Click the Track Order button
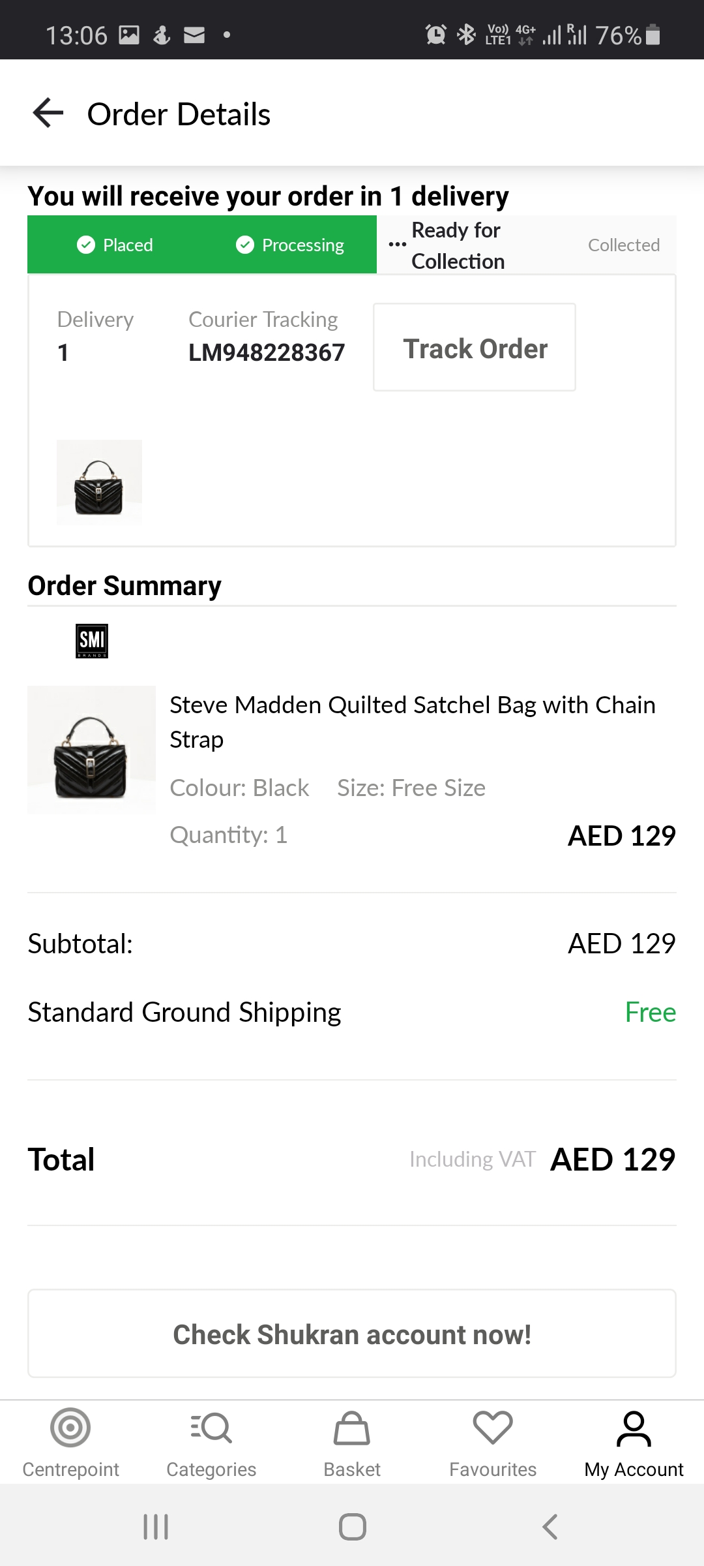Viewport: 704px width, 1566px height. (475, 348)
